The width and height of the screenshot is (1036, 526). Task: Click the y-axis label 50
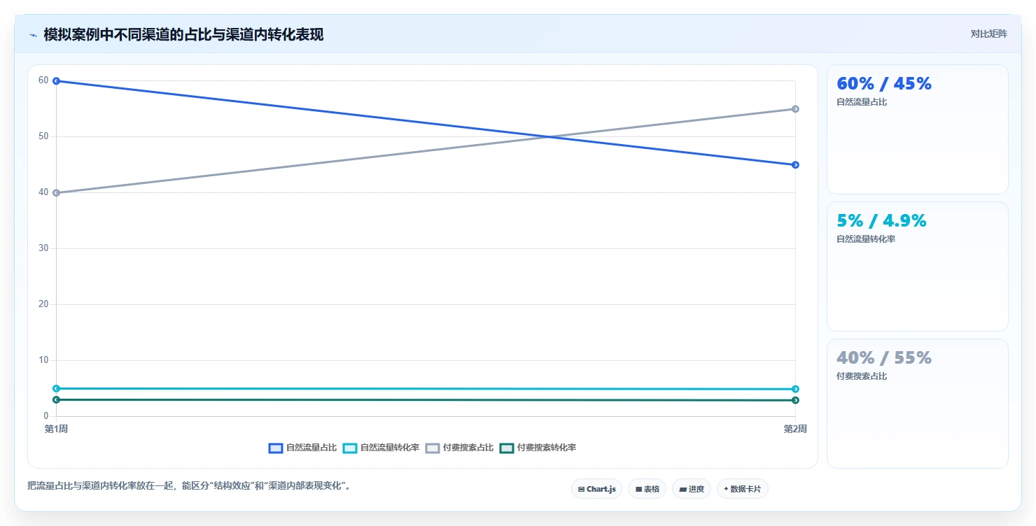click(43, 136)
